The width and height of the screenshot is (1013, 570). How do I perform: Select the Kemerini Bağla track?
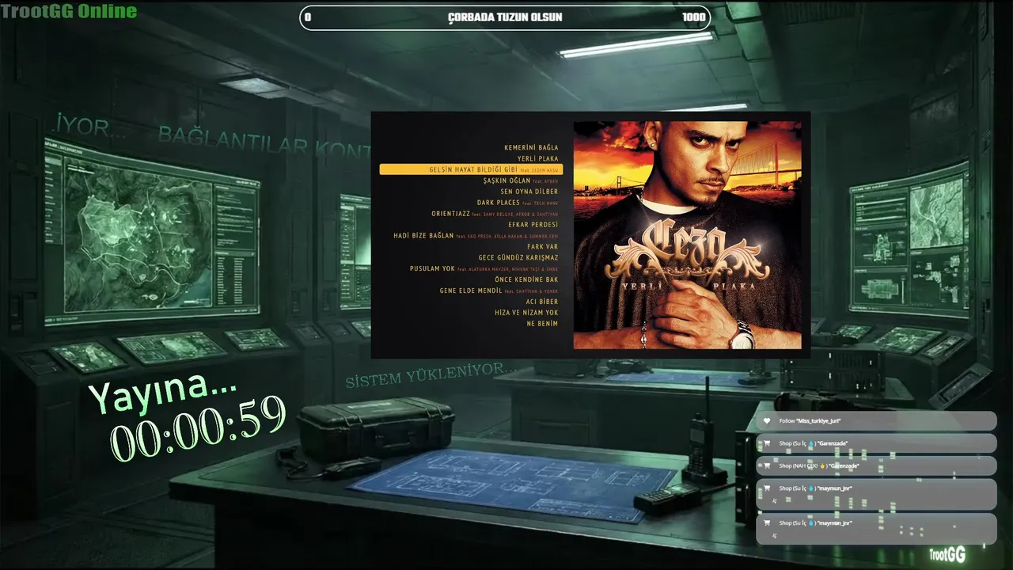pyautogui.click(x=531, y=147)
